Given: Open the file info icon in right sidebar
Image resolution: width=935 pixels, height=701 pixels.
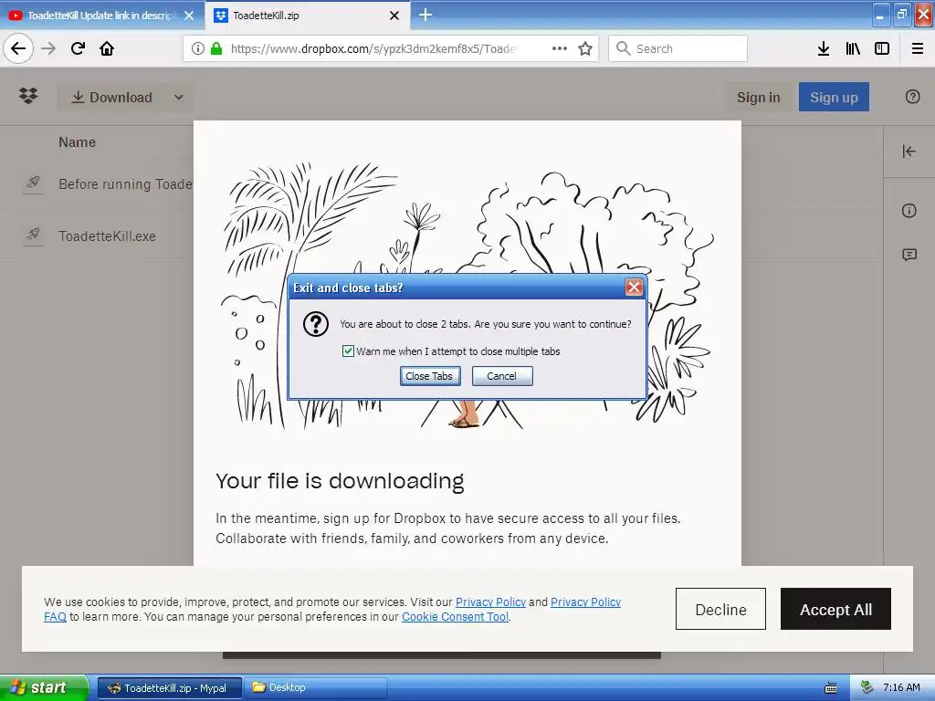Looking at the screenshot, I should [x=909, y=211].
